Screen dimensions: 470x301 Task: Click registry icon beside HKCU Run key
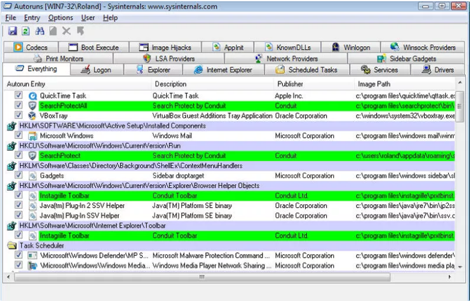[x=11, y=146]
